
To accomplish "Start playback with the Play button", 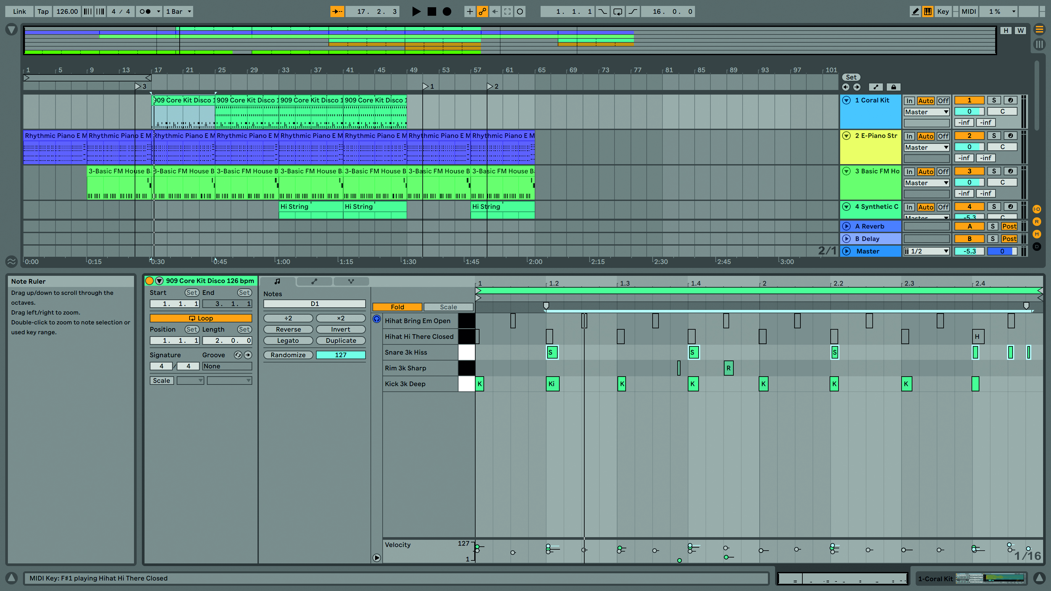I will point(416,11).
